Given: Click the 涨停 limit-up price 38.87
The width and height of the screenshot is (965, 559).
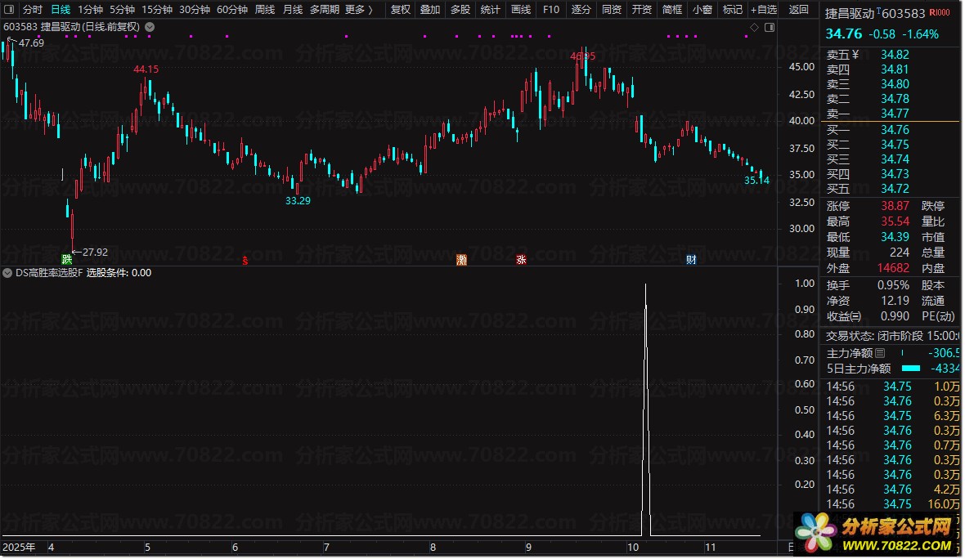Looking at the screenshot, I should (x=894, y=206).
